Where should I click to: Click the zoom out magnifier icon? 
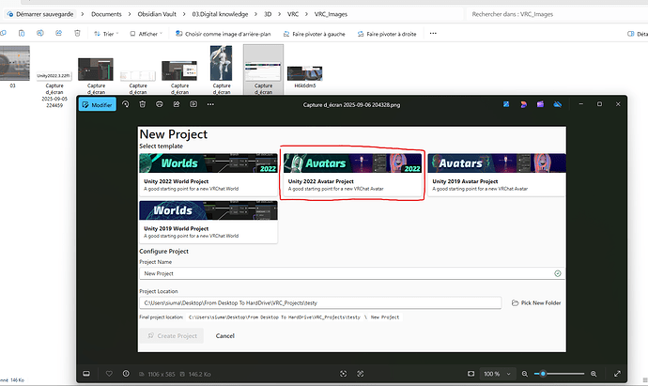tap(524, 374)
